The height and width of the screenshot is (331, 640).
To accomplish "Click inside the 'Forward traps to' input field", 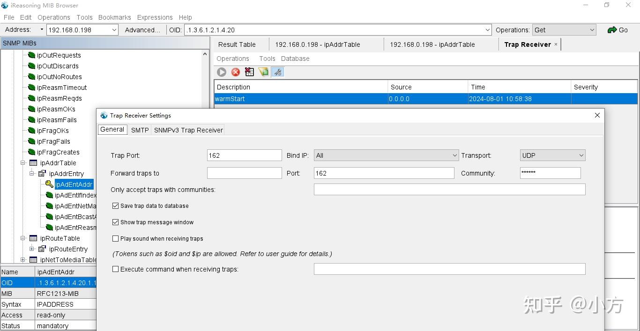I will [x=244, y=173].
